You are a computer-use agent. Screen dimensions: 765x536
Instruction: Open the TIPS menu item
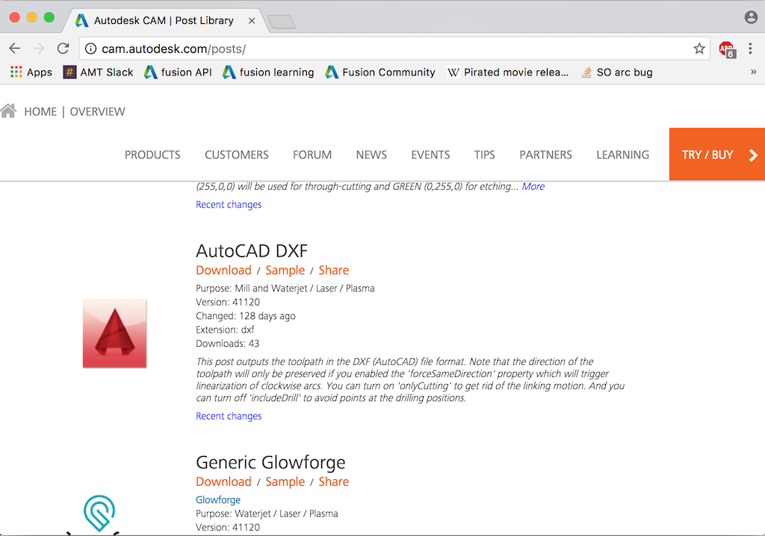[484, 155]
